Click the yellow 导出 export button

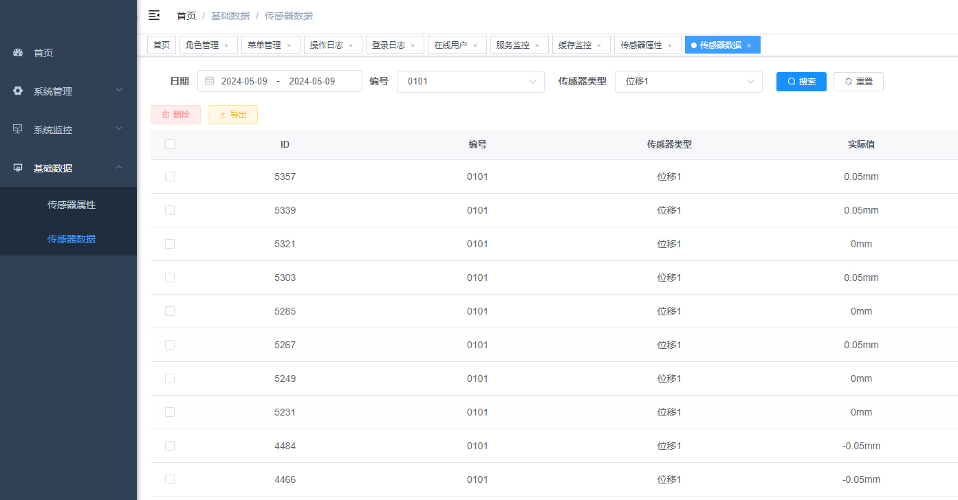point(232,115)
